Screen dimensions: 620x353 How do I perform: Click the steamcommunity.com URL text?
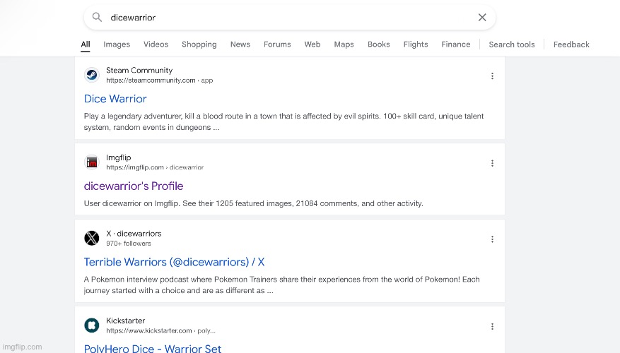coord(159,80)
